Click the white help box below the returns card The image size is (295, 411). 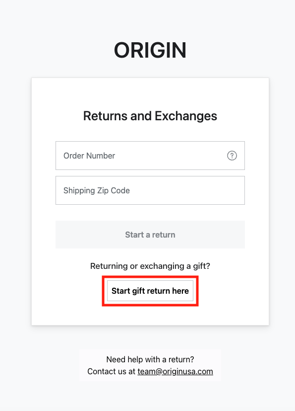pos(150,365)
